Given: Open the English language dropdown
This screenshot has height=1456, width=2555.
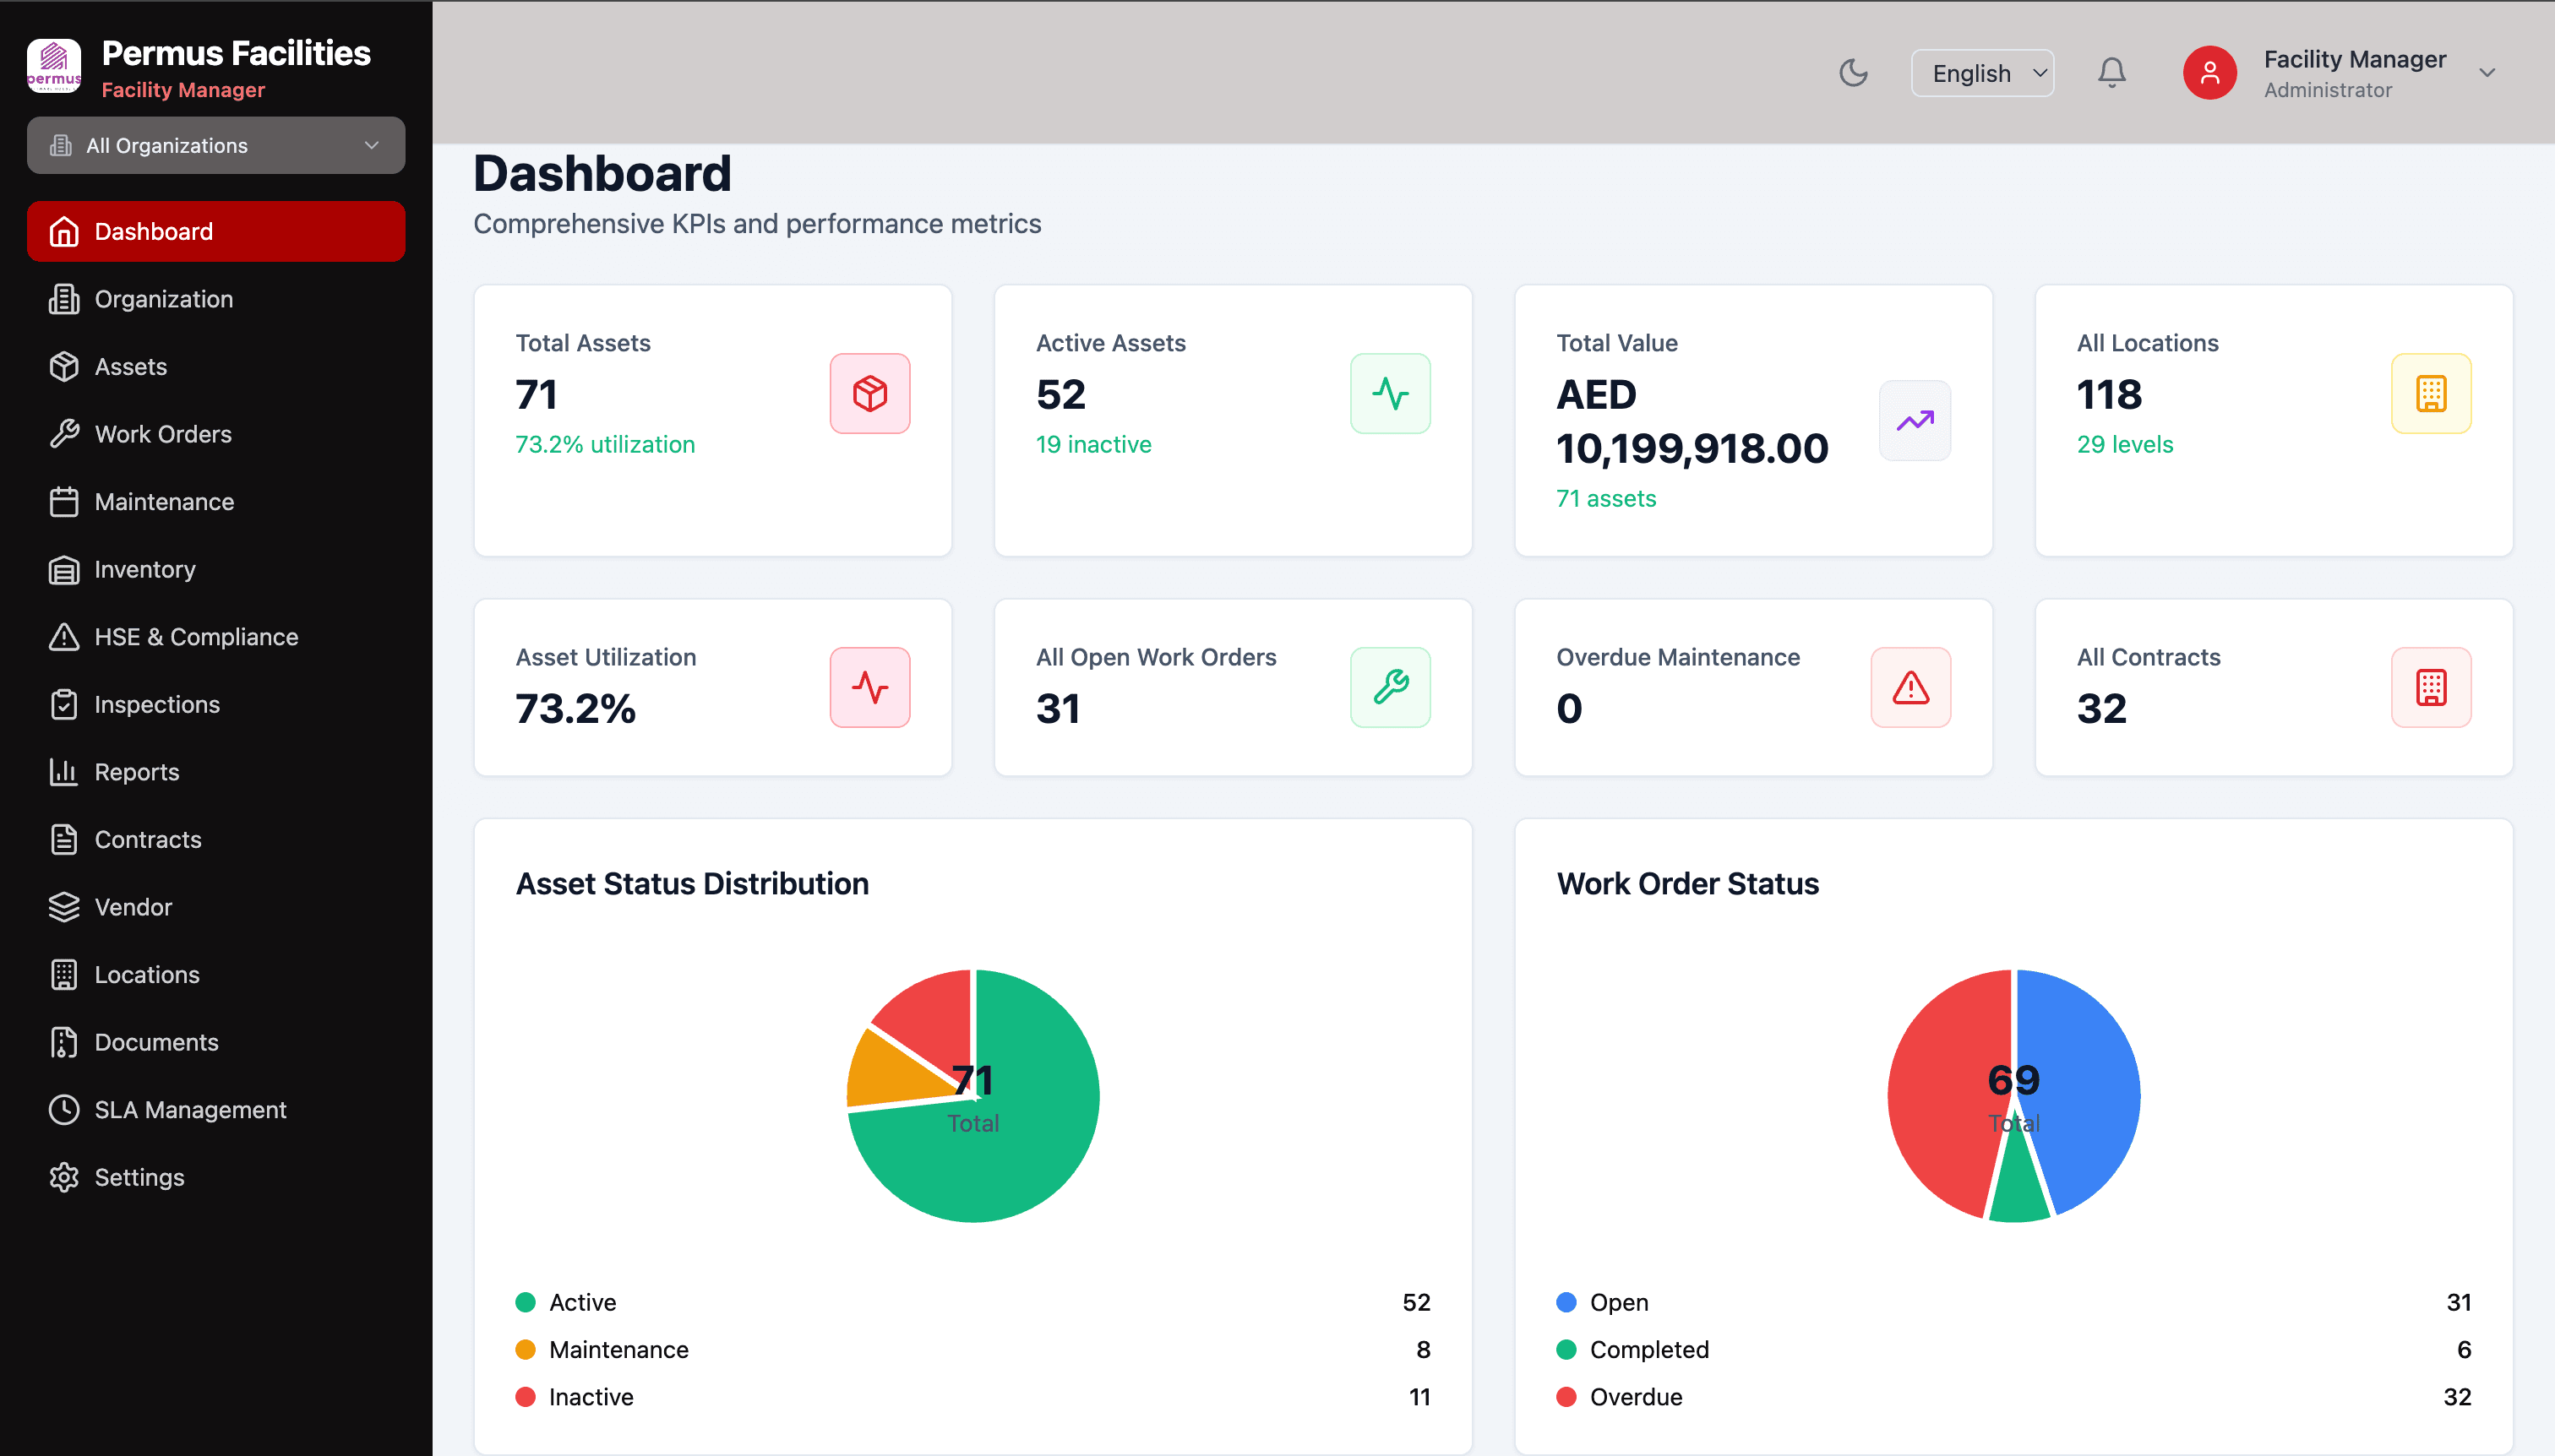Looking at the screenshot, I should click(1980, 72).
